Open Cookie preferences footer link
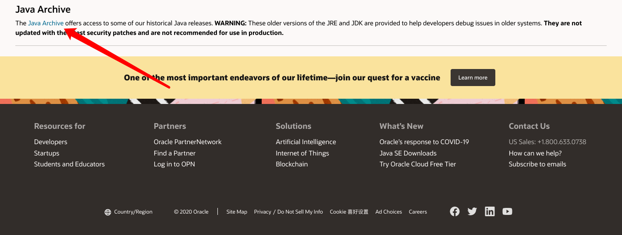622x235 pixels. (x=349, y=212)
